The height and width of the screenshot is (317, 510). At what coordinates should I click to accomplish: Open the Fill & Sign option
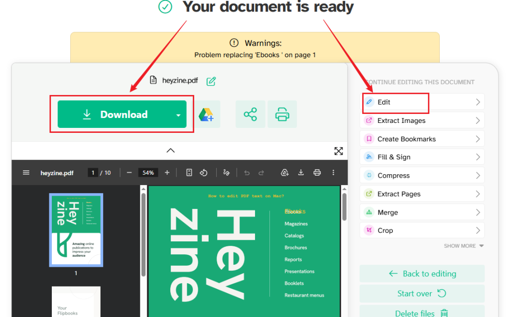click(x=422, y=157)
